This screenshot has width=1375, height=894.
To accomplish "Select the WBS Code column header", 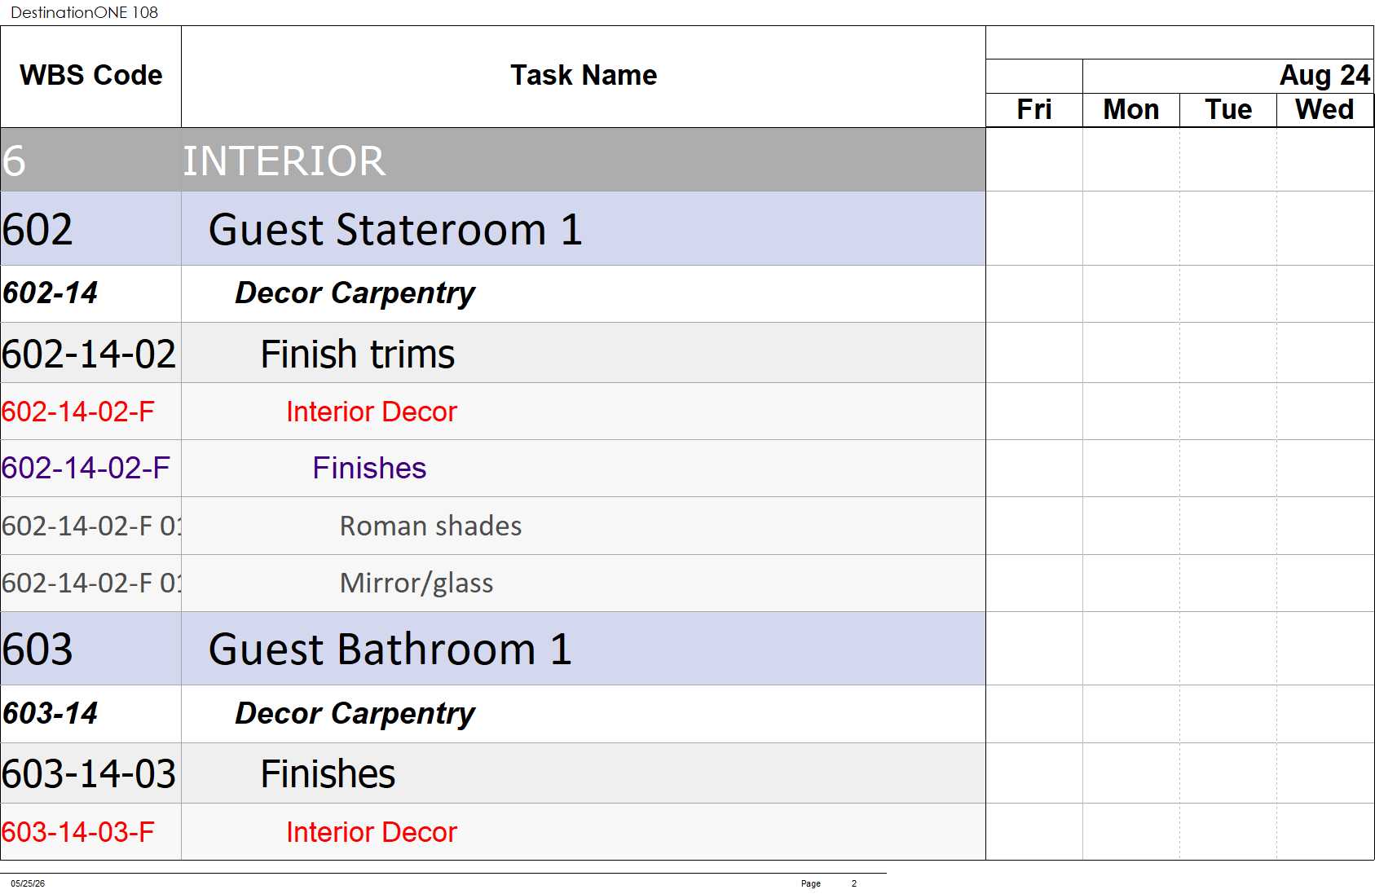I will (90, 76).
